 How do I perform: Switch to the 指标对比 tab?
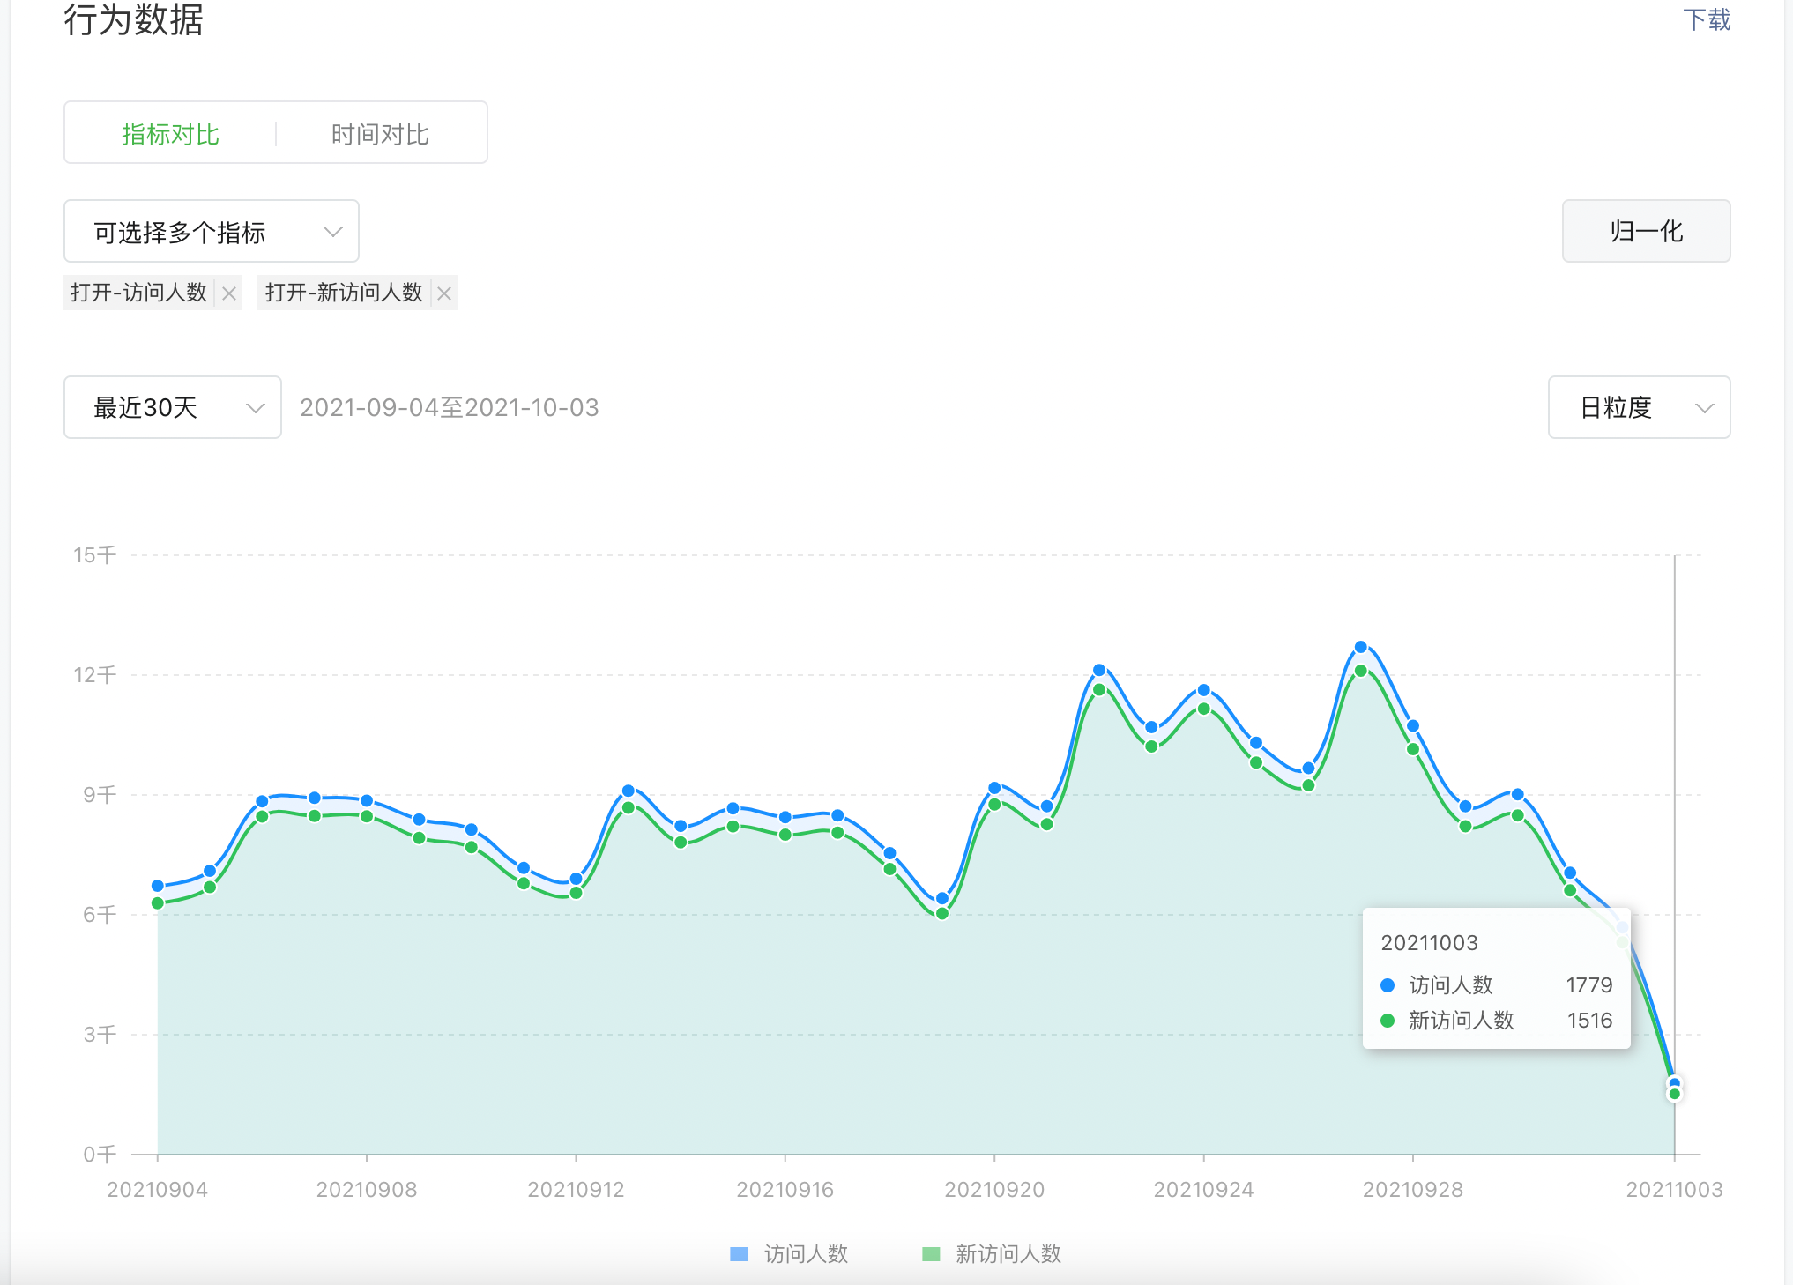(x=170, y=134)
